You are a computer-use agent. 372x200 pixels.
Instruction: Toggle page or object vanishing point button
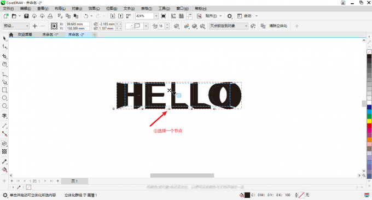point(253,26)
